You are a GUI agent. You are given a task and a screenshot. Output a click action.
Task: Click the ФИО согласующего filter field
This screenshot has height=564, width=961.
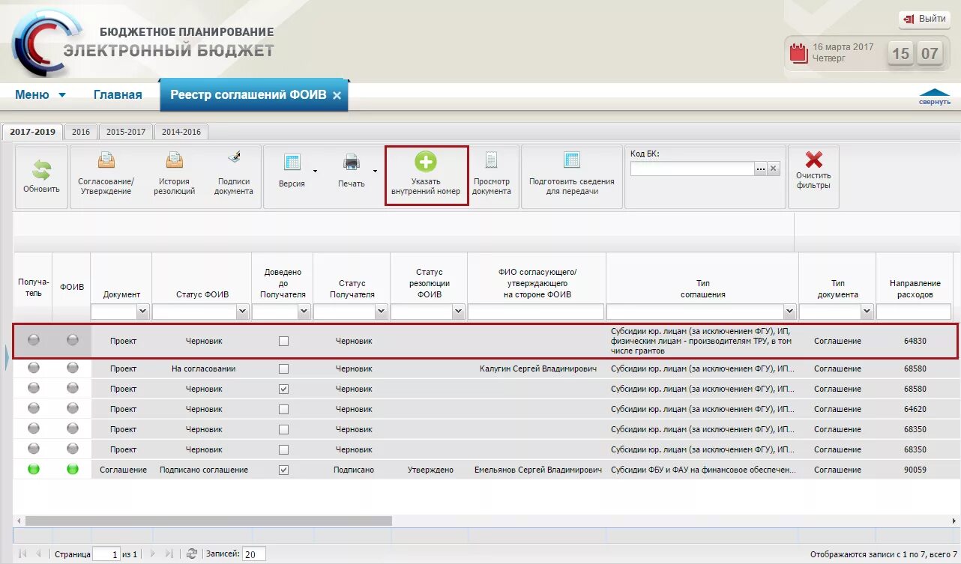coord(536,312)
